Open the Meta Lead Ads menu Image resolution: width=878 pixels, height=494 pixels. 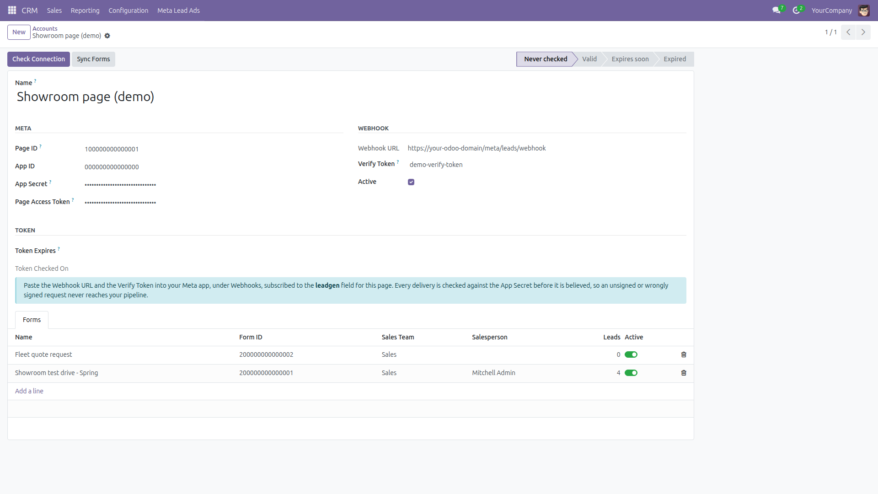pos(178,10)
